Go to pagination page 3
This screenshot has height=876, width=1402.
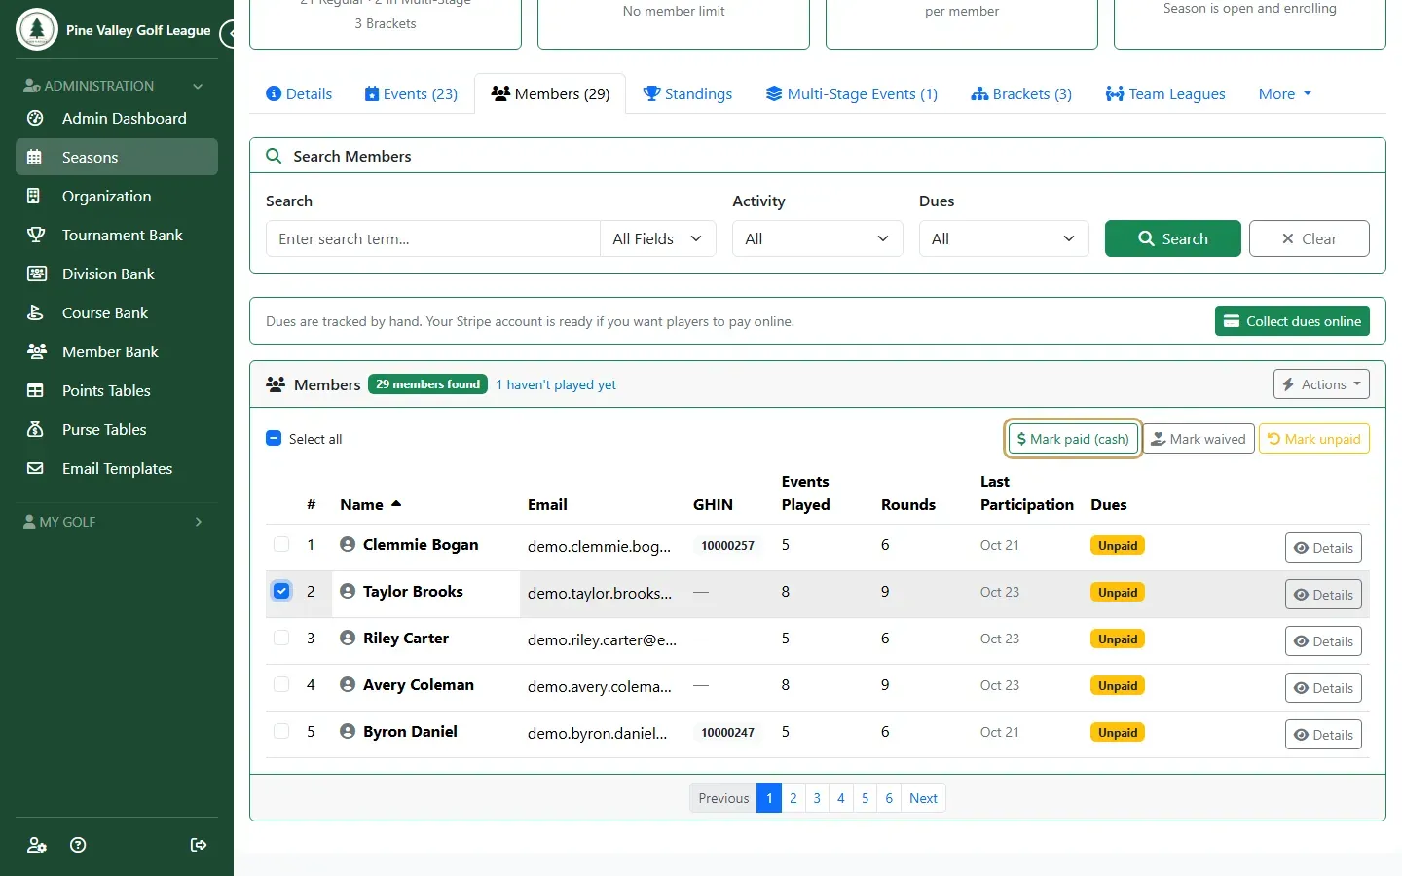tap(817, 798)
